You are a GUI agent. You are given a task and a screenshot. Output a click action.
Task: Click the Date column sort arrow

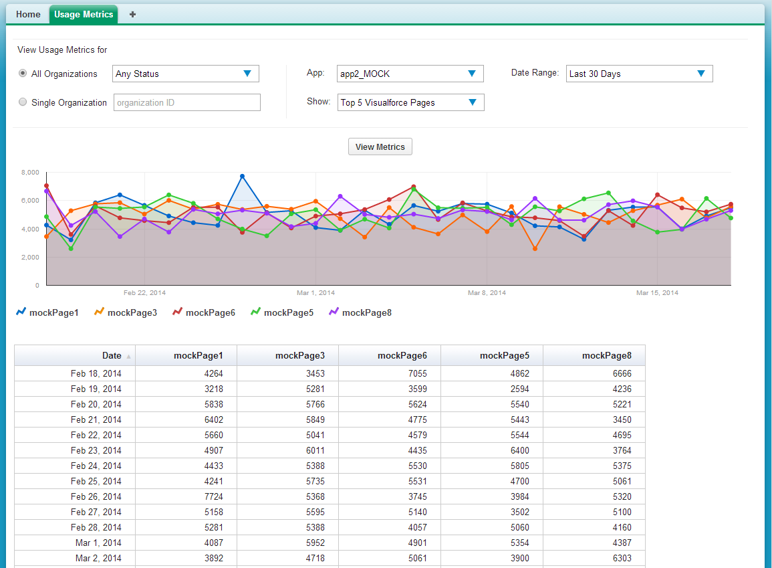pos(128,357)
